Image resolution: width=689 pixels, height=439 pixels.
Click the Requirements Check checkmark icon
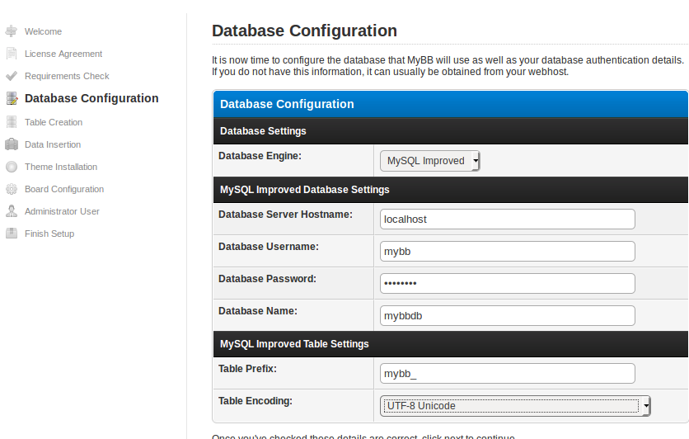[12, 76]
